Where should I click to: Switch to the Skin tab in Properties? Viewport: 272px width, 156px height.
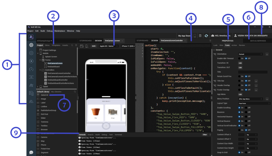pos(221,45)
